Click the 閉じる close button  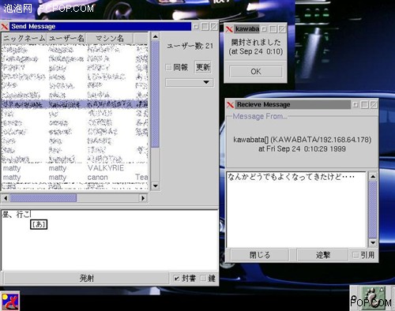pyautogui.click(x=260, y=255)
